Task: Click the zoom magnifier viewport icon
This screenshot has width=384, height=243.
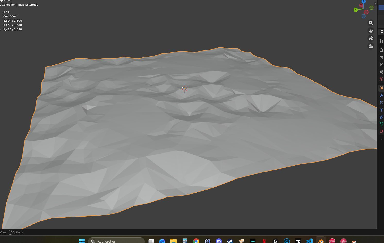Action: [371, 23]
